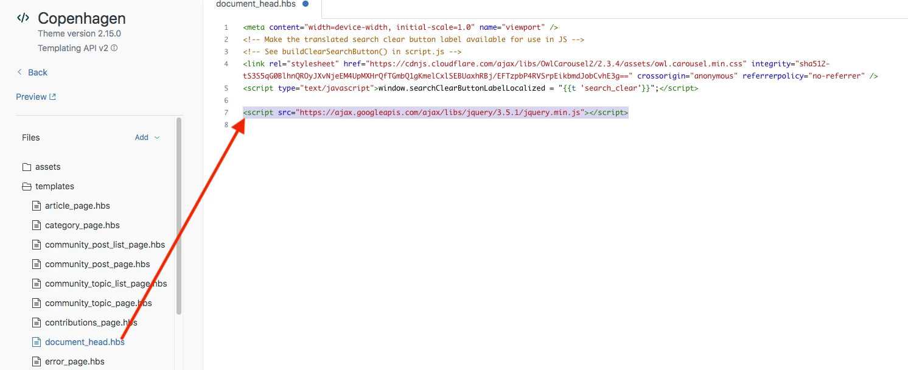Image resolution: width=908 pixels, height=370 pixels.
Task: Click the code brackets icon beside Copenhagen
Action: tap(23, 18)
